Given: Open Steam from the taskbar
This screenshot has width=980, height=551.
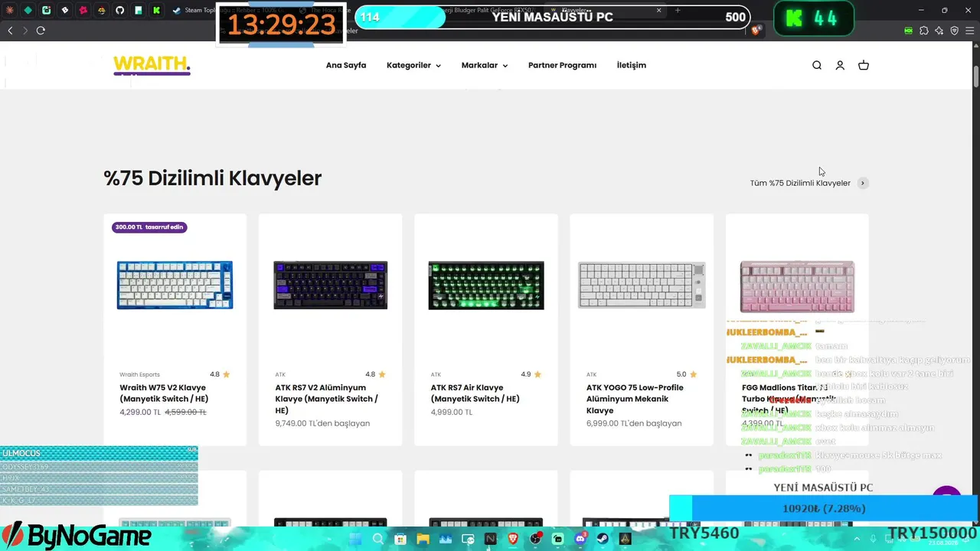Looking at the screenshot, I should click(603, 539).
